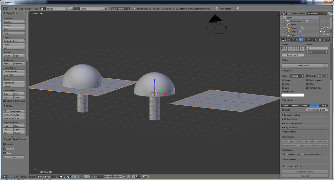Expand the Motion Paths panel in properties
Image resolution: width=334 pixels, height=180 pixels.
point(290,119)
